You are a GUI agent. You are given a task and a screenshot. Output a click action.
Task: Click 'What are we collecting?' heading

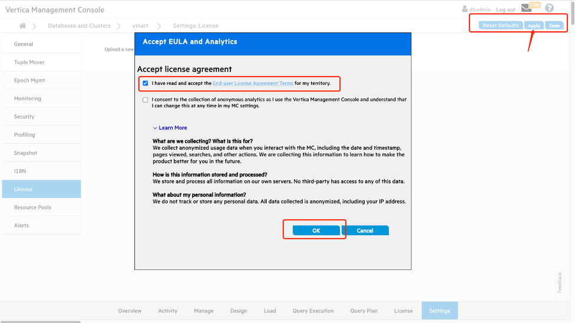tap(203, 141)
